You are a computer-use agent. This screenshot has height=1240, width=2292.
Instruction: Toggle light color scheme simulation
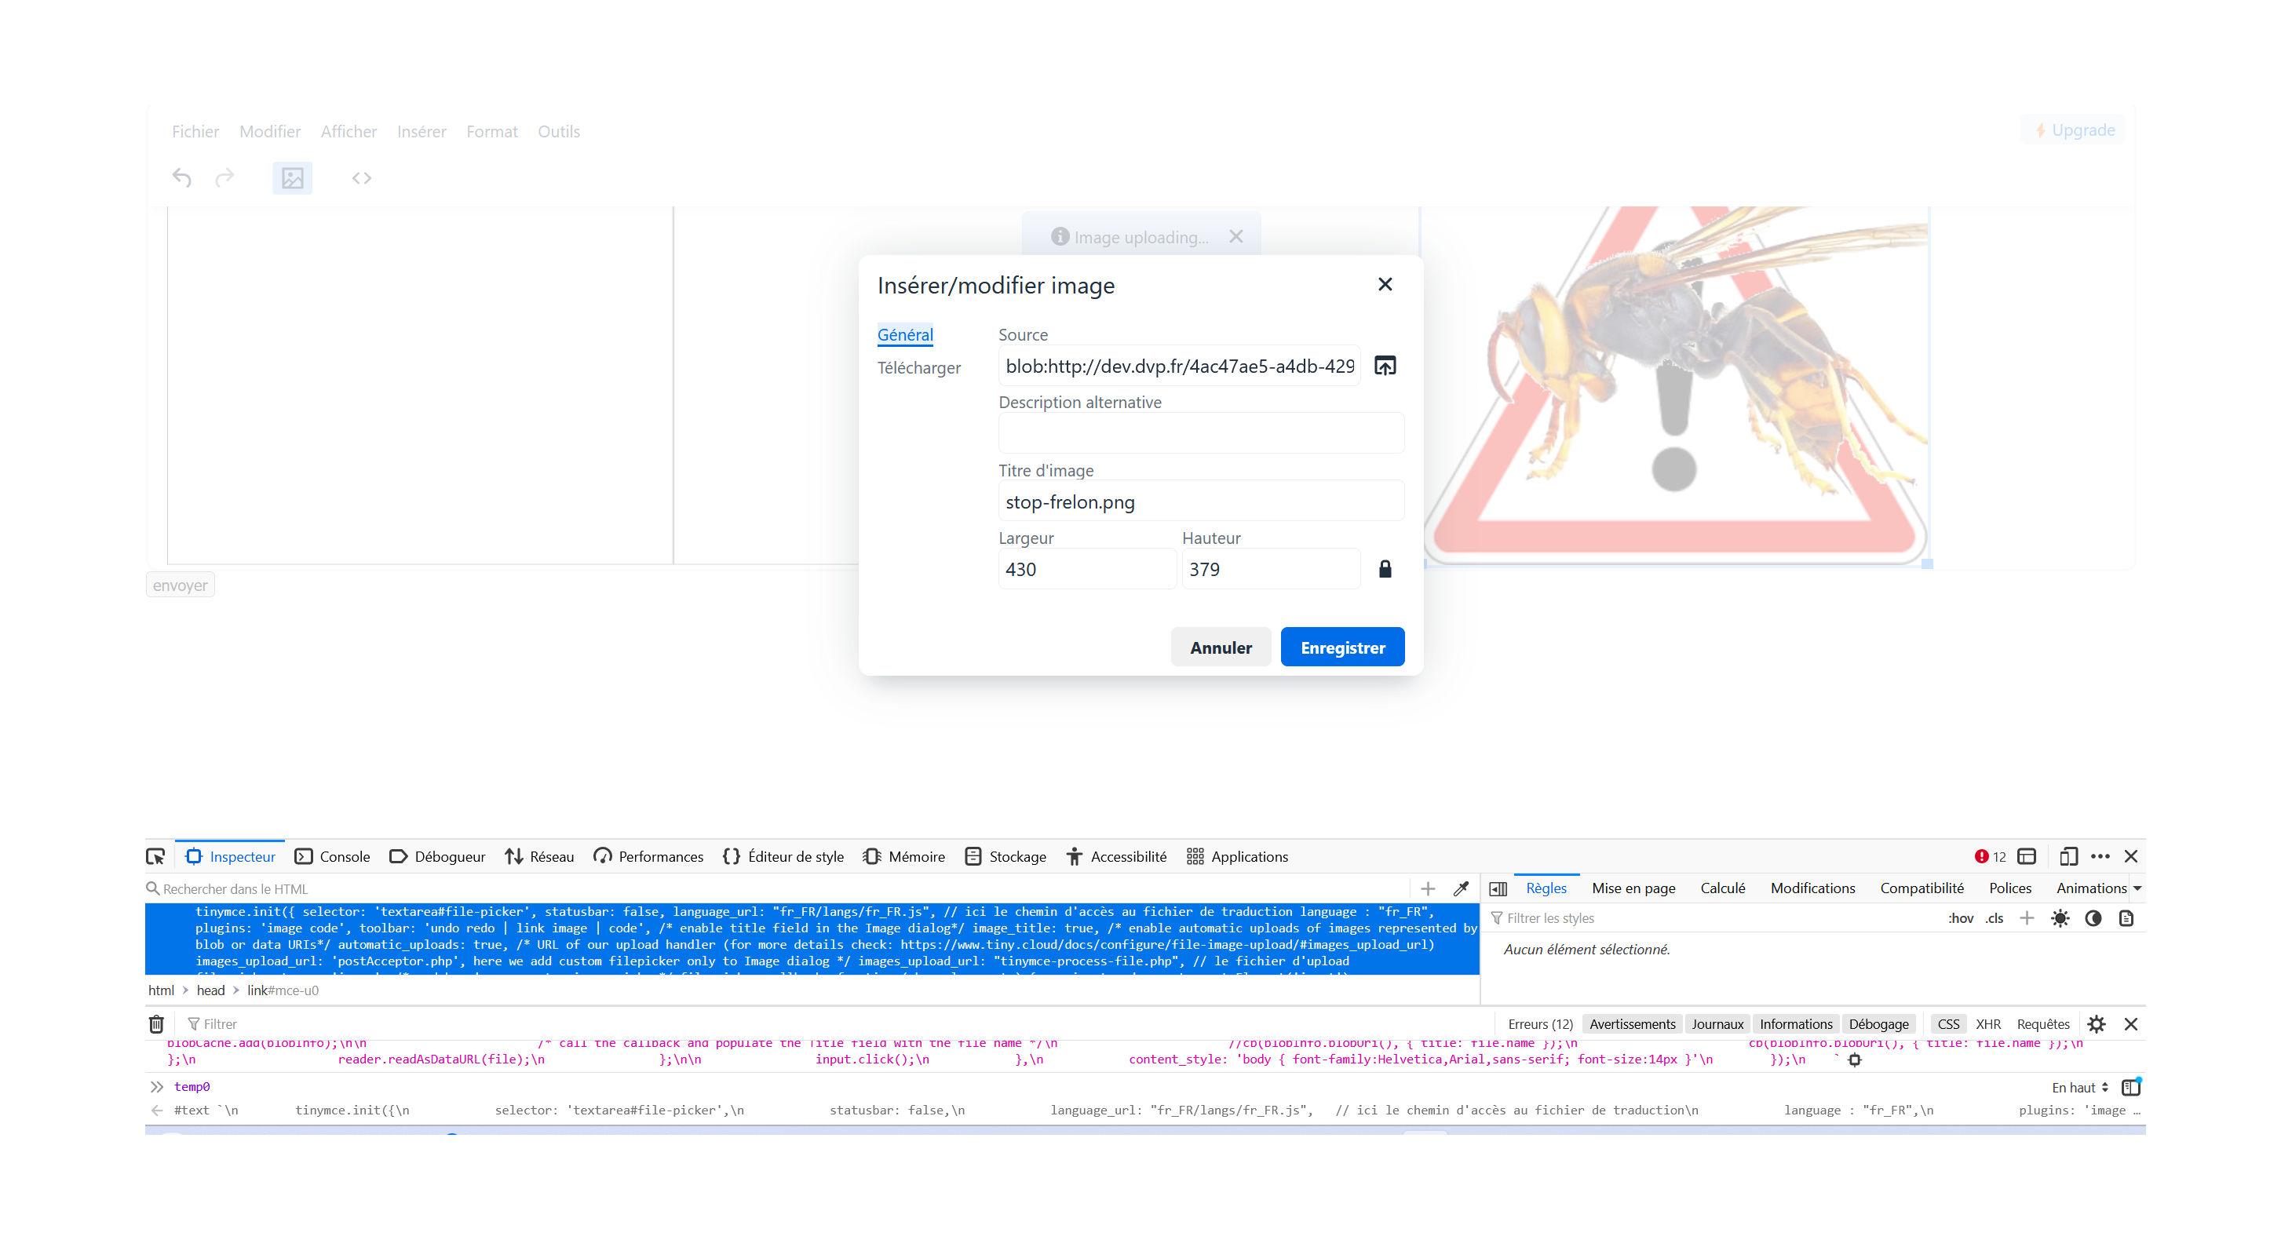2060,918
